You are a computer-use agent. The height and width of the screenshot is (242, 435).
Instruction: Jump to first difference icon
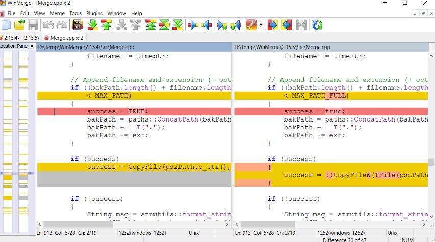(150, 25)
